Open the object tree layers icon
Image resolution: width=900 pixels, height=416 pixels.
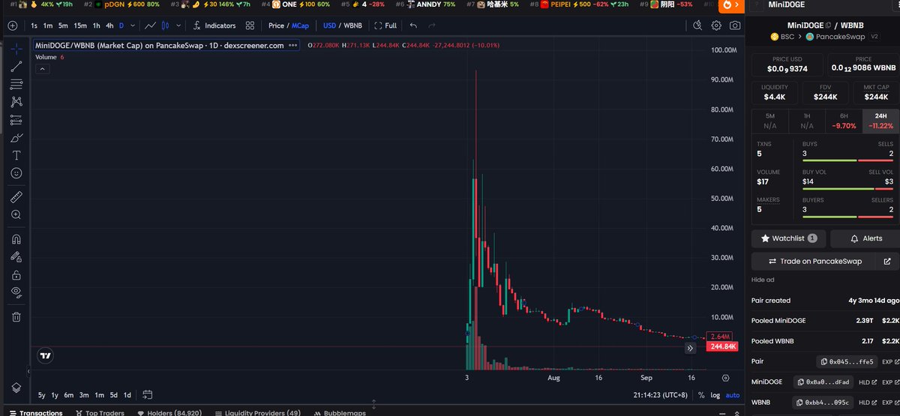[16, 387]
